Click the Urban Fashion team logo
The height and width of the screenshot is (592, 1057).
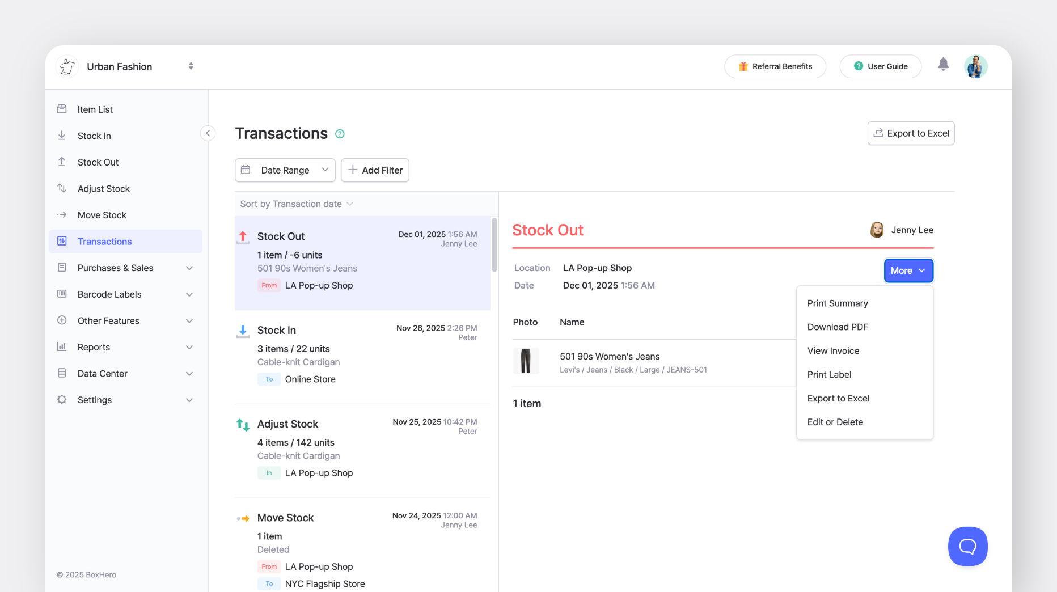[x=67, y=66]
